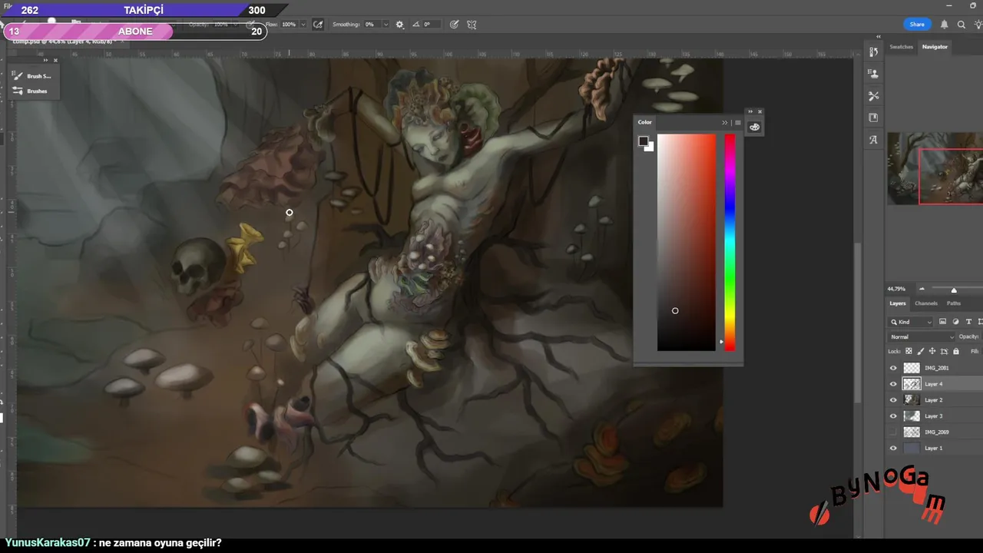Click the vertical hue slider
Screen dimensions: 983x553
[x=730, y=243]
